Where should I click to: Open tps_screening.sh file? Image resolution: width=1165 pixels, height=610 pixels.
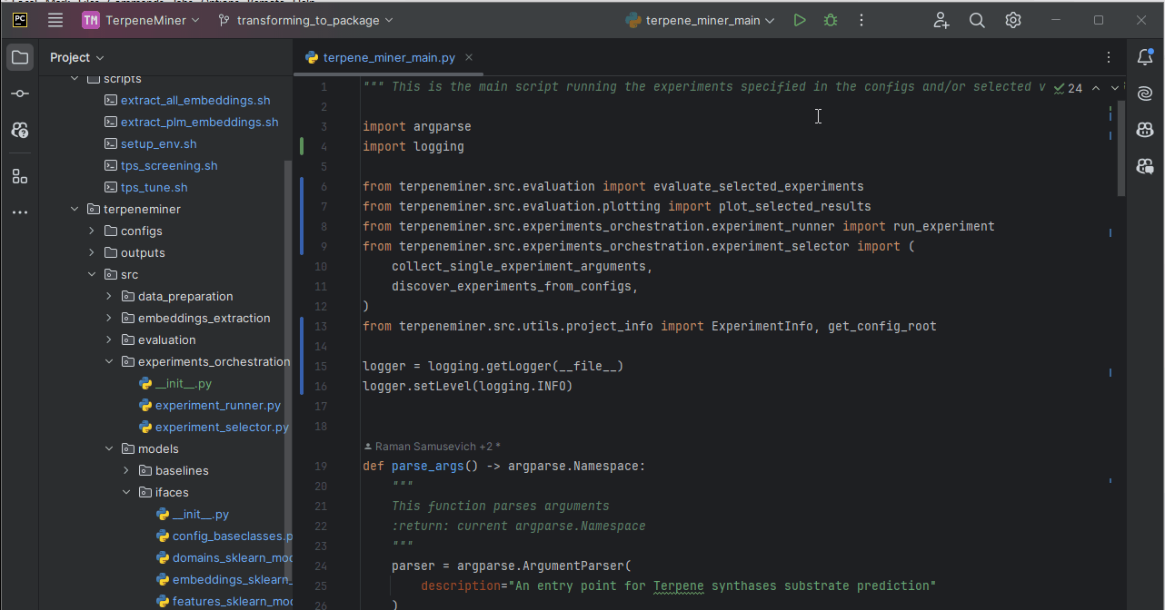pyautogui.click(x=169, y=166)
